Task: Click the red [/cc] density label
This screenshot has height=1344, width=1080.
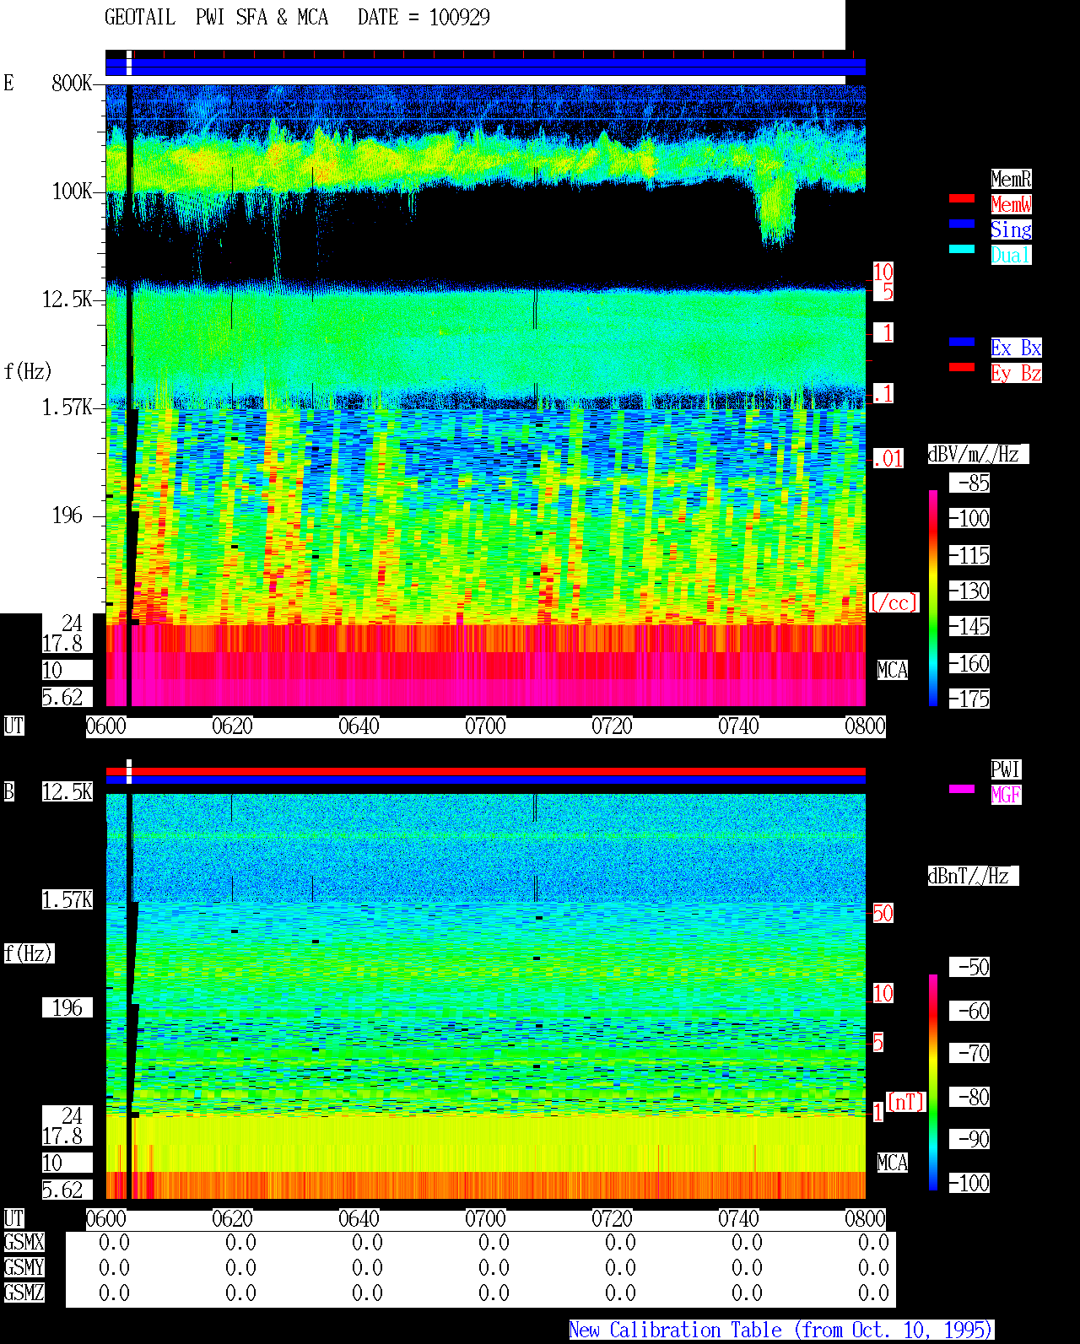Action: (894, 602)
